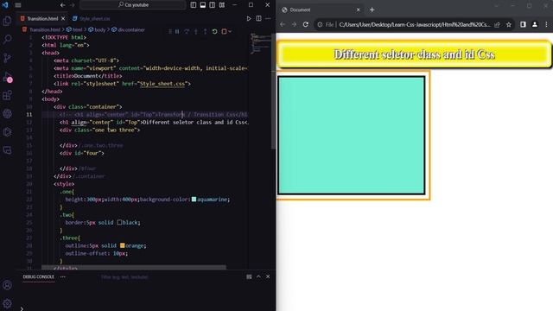Open the Accounts menu in the activity bar

pos(7,285)
